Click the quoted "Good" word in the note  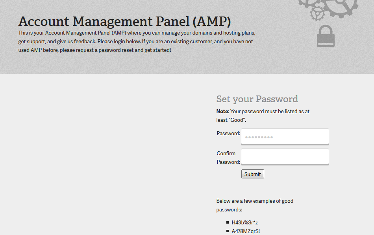pyautogui.click(x=237, y=120)
